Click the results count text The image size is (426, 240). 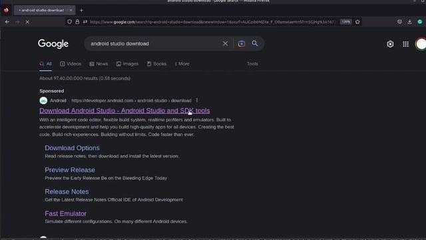point(85,79)
